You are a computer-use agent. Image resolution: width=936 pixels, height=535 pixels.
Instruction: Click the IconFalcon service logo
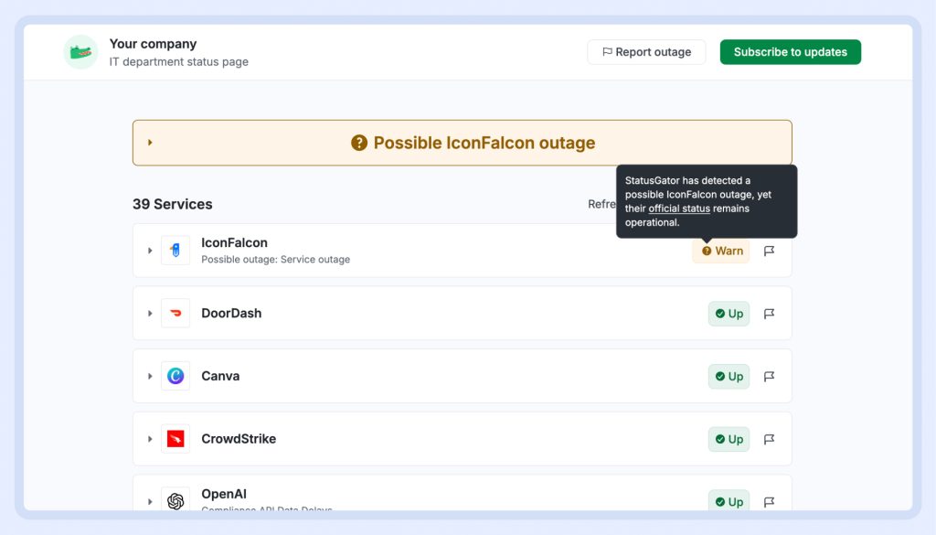[x=175, y=251]
